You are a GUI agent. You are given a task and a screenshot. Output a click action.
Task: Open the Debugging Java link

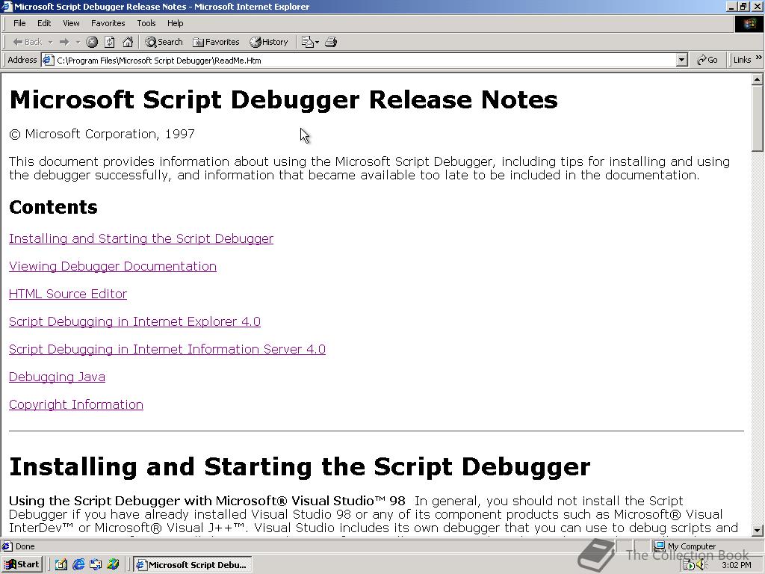coord(57,377)
